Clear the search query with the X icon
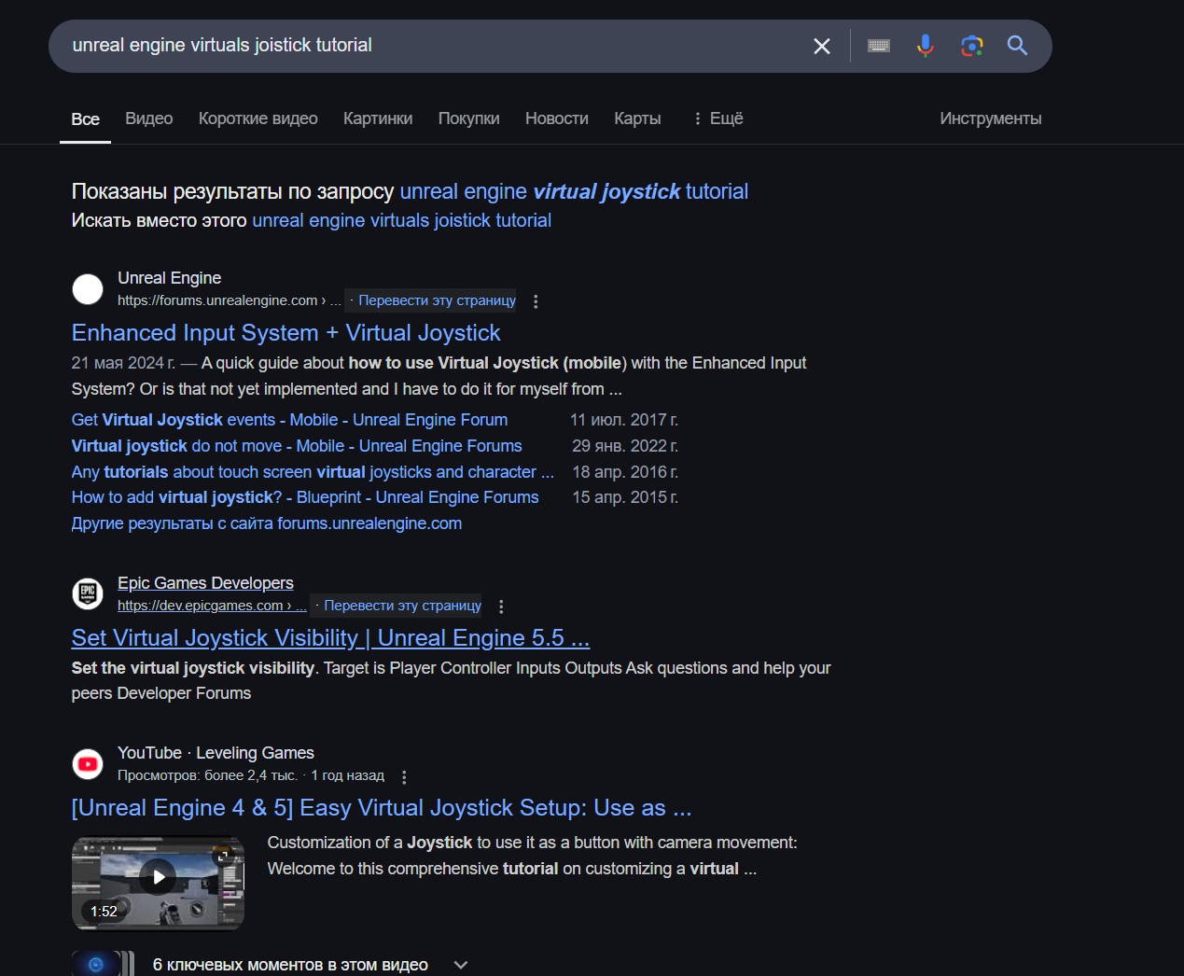Image resolution: width=1184 pixels, height=976 pixels. click(821, 46)
